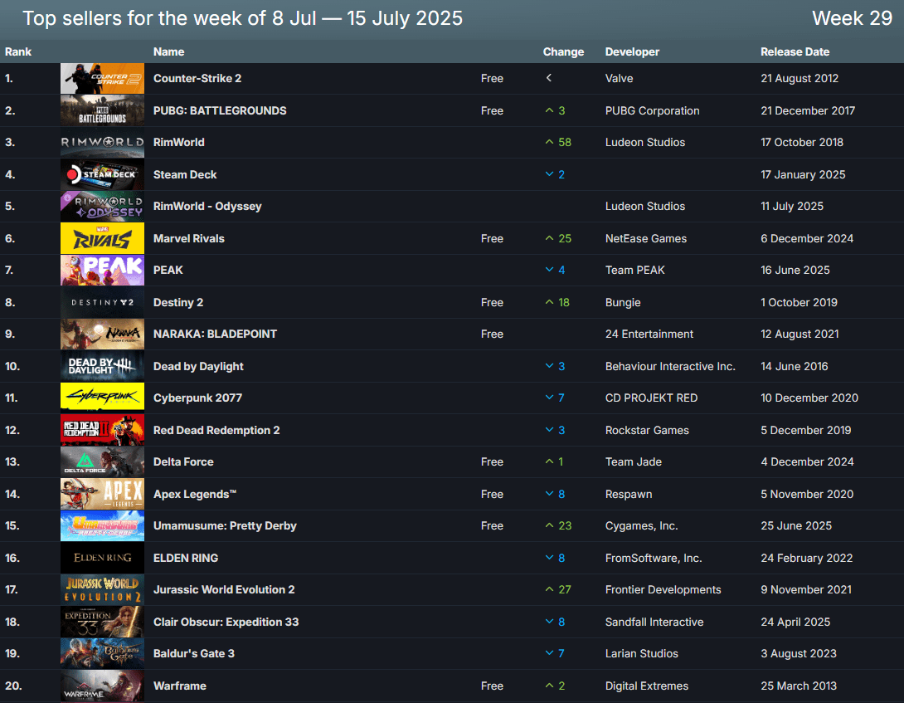Click Jurassic World Evolution 2's up 27 indicator

[x=558, y=590]
